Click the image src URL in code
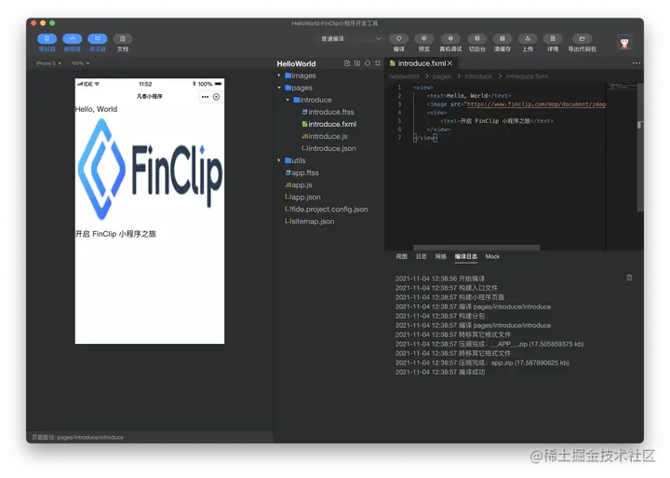 [536, 104]
